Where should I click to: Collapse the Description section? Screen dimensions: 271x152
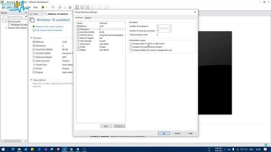[31, 80]
